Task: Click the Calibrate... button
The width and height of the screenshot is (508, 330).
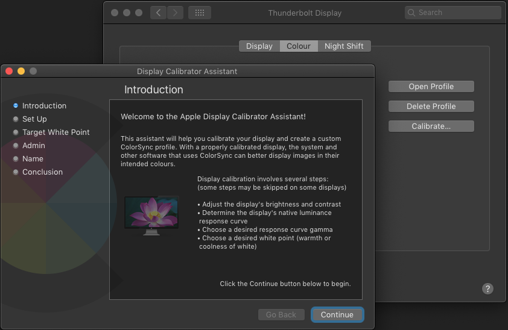Action: pyautogui.click(x=431, y=126)
